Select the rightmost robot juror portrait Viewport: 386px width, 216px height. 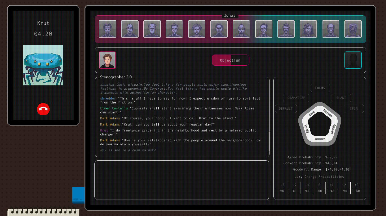[x=353, y=29]
